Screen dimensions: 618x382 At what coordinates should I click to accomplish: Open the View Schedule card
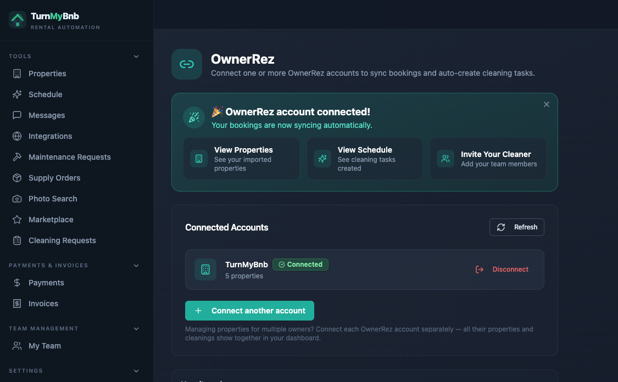click(365, 159)
